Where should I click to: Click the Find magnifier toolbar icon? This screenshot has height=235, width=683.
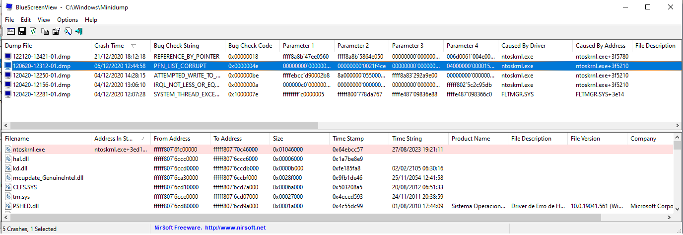pos(68,31)
